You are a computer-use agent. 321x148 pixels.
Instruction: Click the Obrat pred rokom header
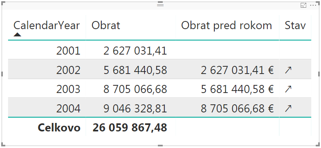[227, 25]
